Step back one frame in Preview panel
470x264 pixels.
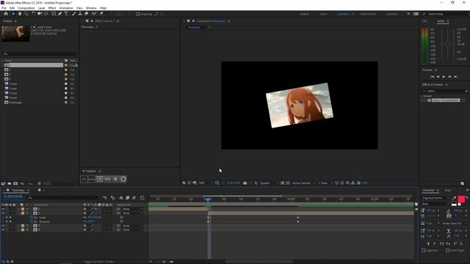pos(438,77)
